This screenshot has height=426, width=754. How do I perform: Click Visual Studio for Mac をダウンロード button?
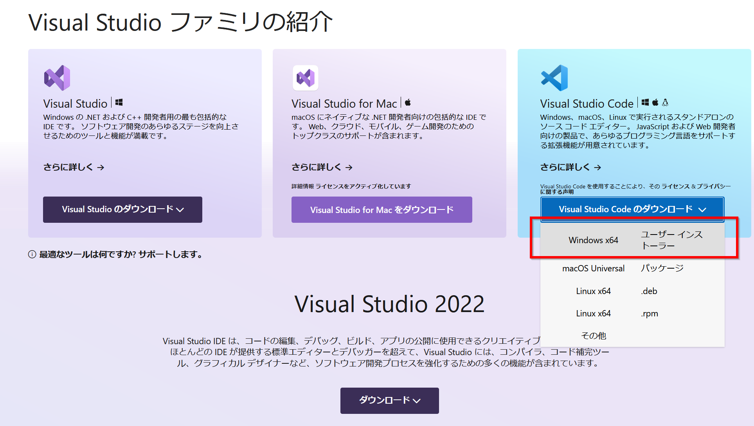(382, 210)
